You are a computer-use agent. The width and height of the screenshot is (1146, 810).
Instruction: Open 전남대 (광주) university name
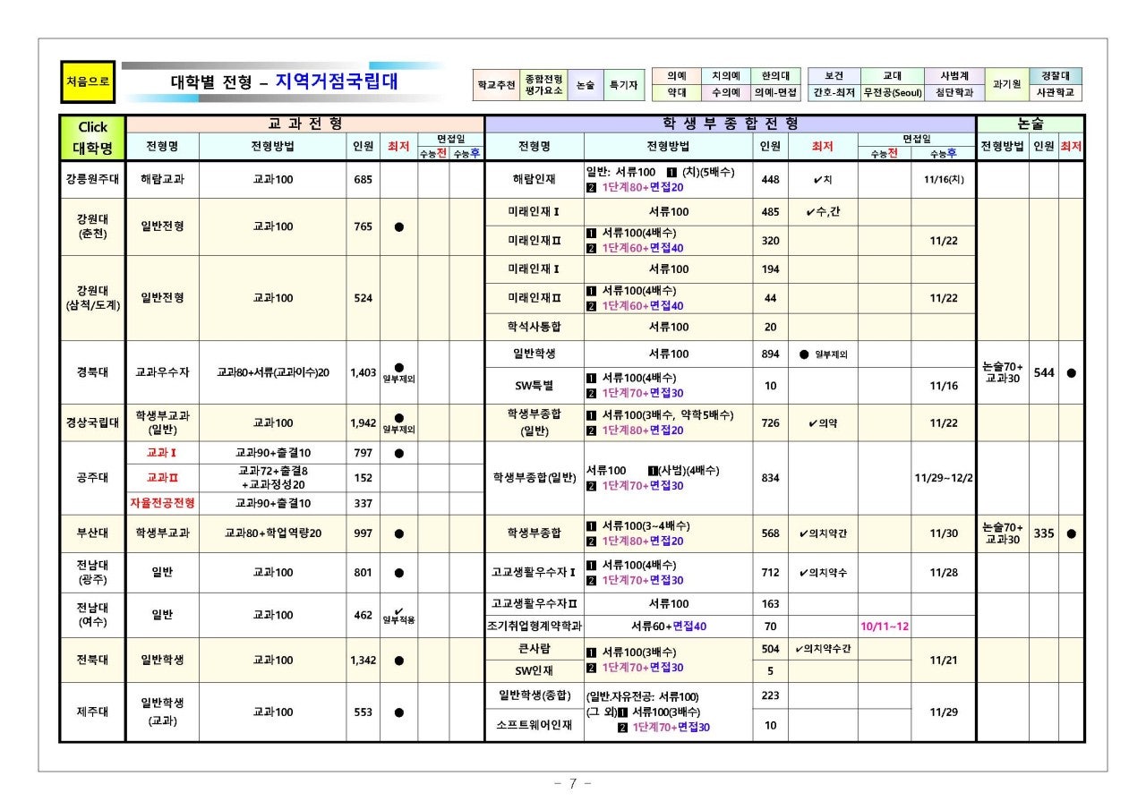(x=93, y=573)
